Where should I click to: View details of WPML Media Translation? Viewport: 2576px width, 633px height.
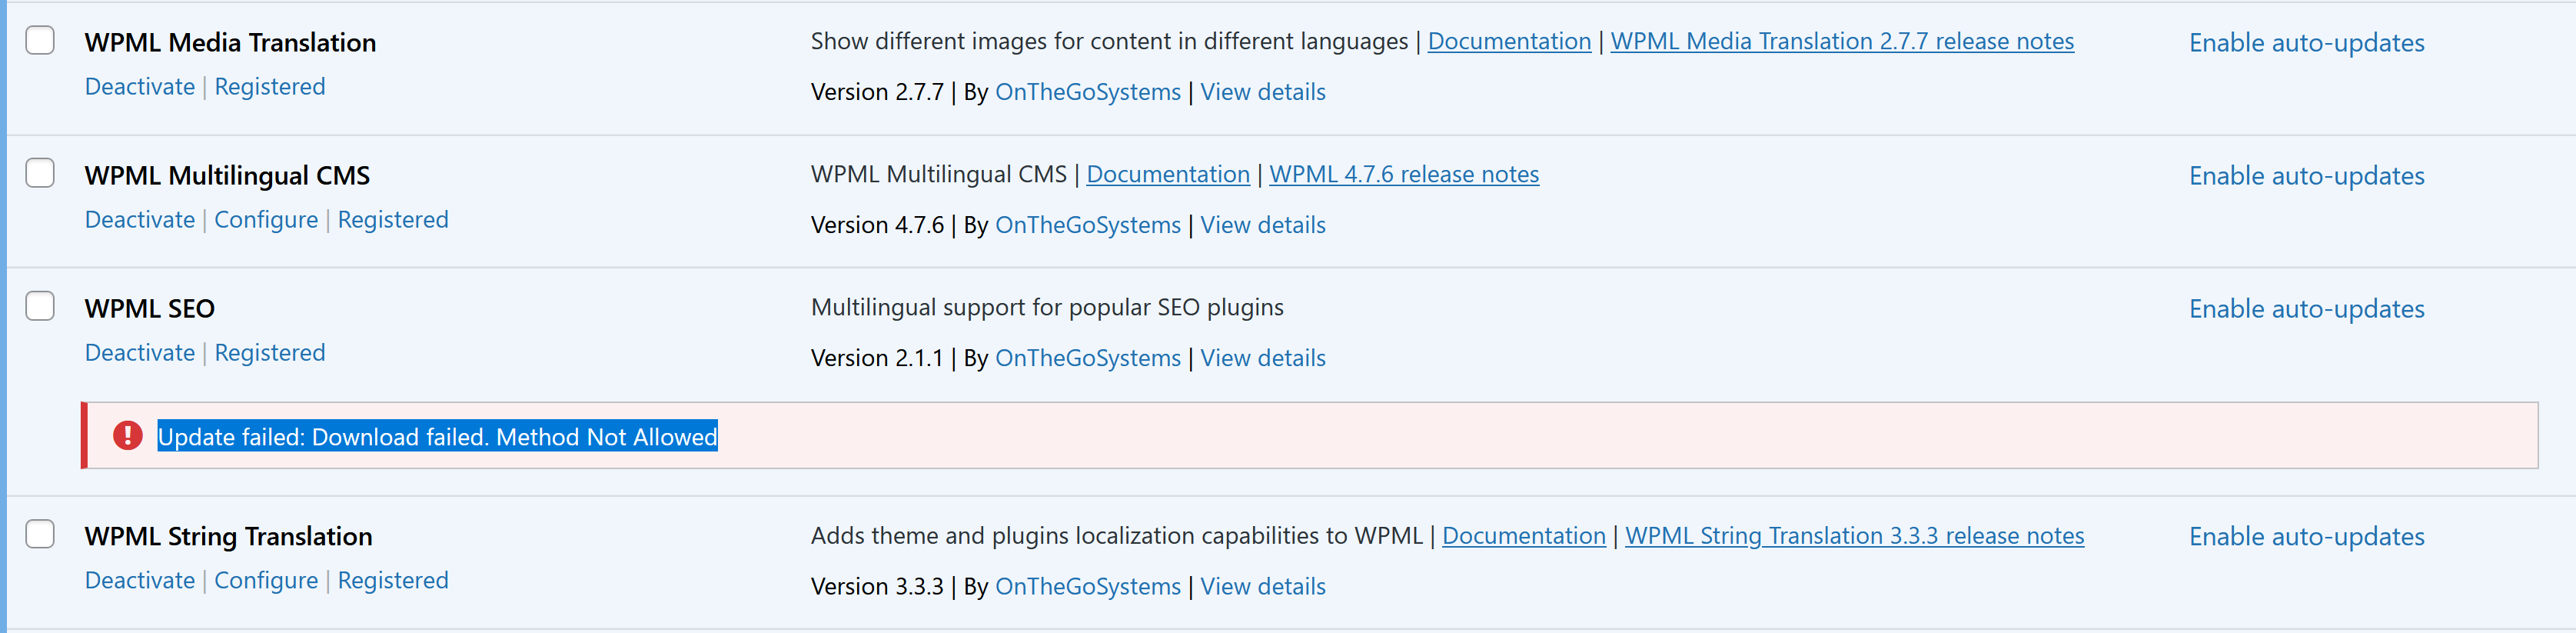click(1263, 92)
